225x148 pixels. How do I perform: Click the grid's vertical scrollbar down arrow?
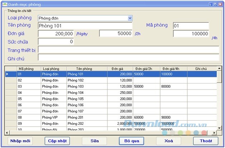pos(219,128)
